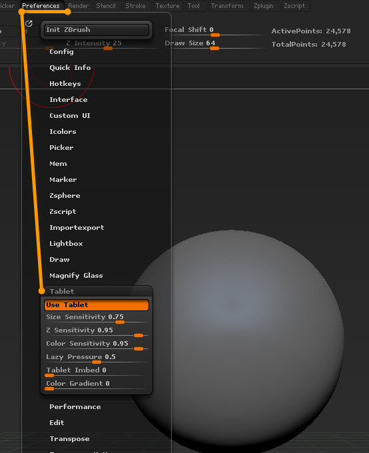Open the Zplugin menu
369x453 pixels.
(263, 6)
